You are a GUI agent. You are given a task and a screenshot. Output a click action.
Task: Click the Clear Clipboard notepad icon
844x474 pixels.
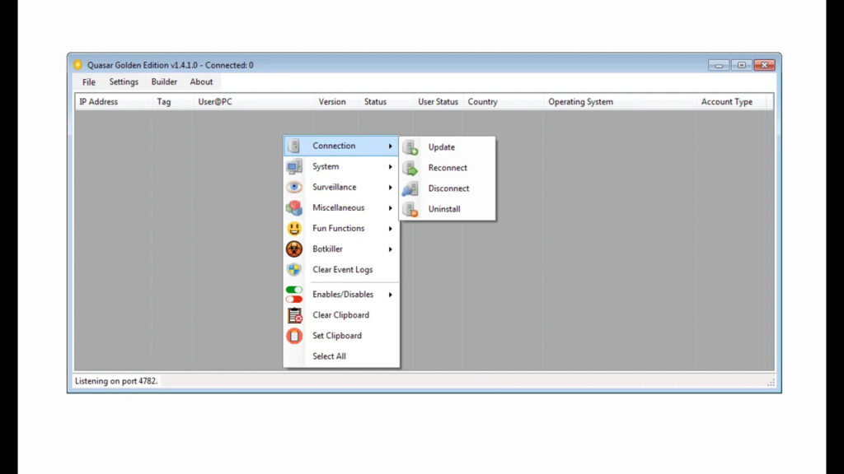(294, 315)
